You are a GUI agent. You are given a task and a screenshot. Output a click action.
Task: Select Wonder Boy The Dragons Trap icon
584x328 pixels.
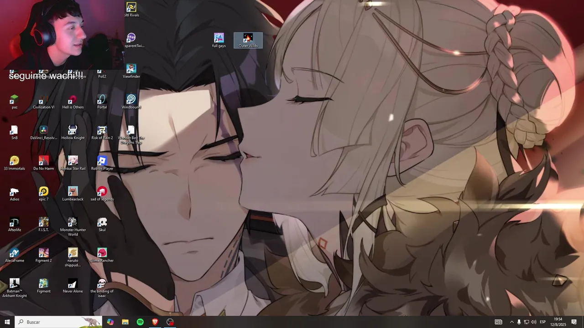pyautogui.click(x=131, y=135)
